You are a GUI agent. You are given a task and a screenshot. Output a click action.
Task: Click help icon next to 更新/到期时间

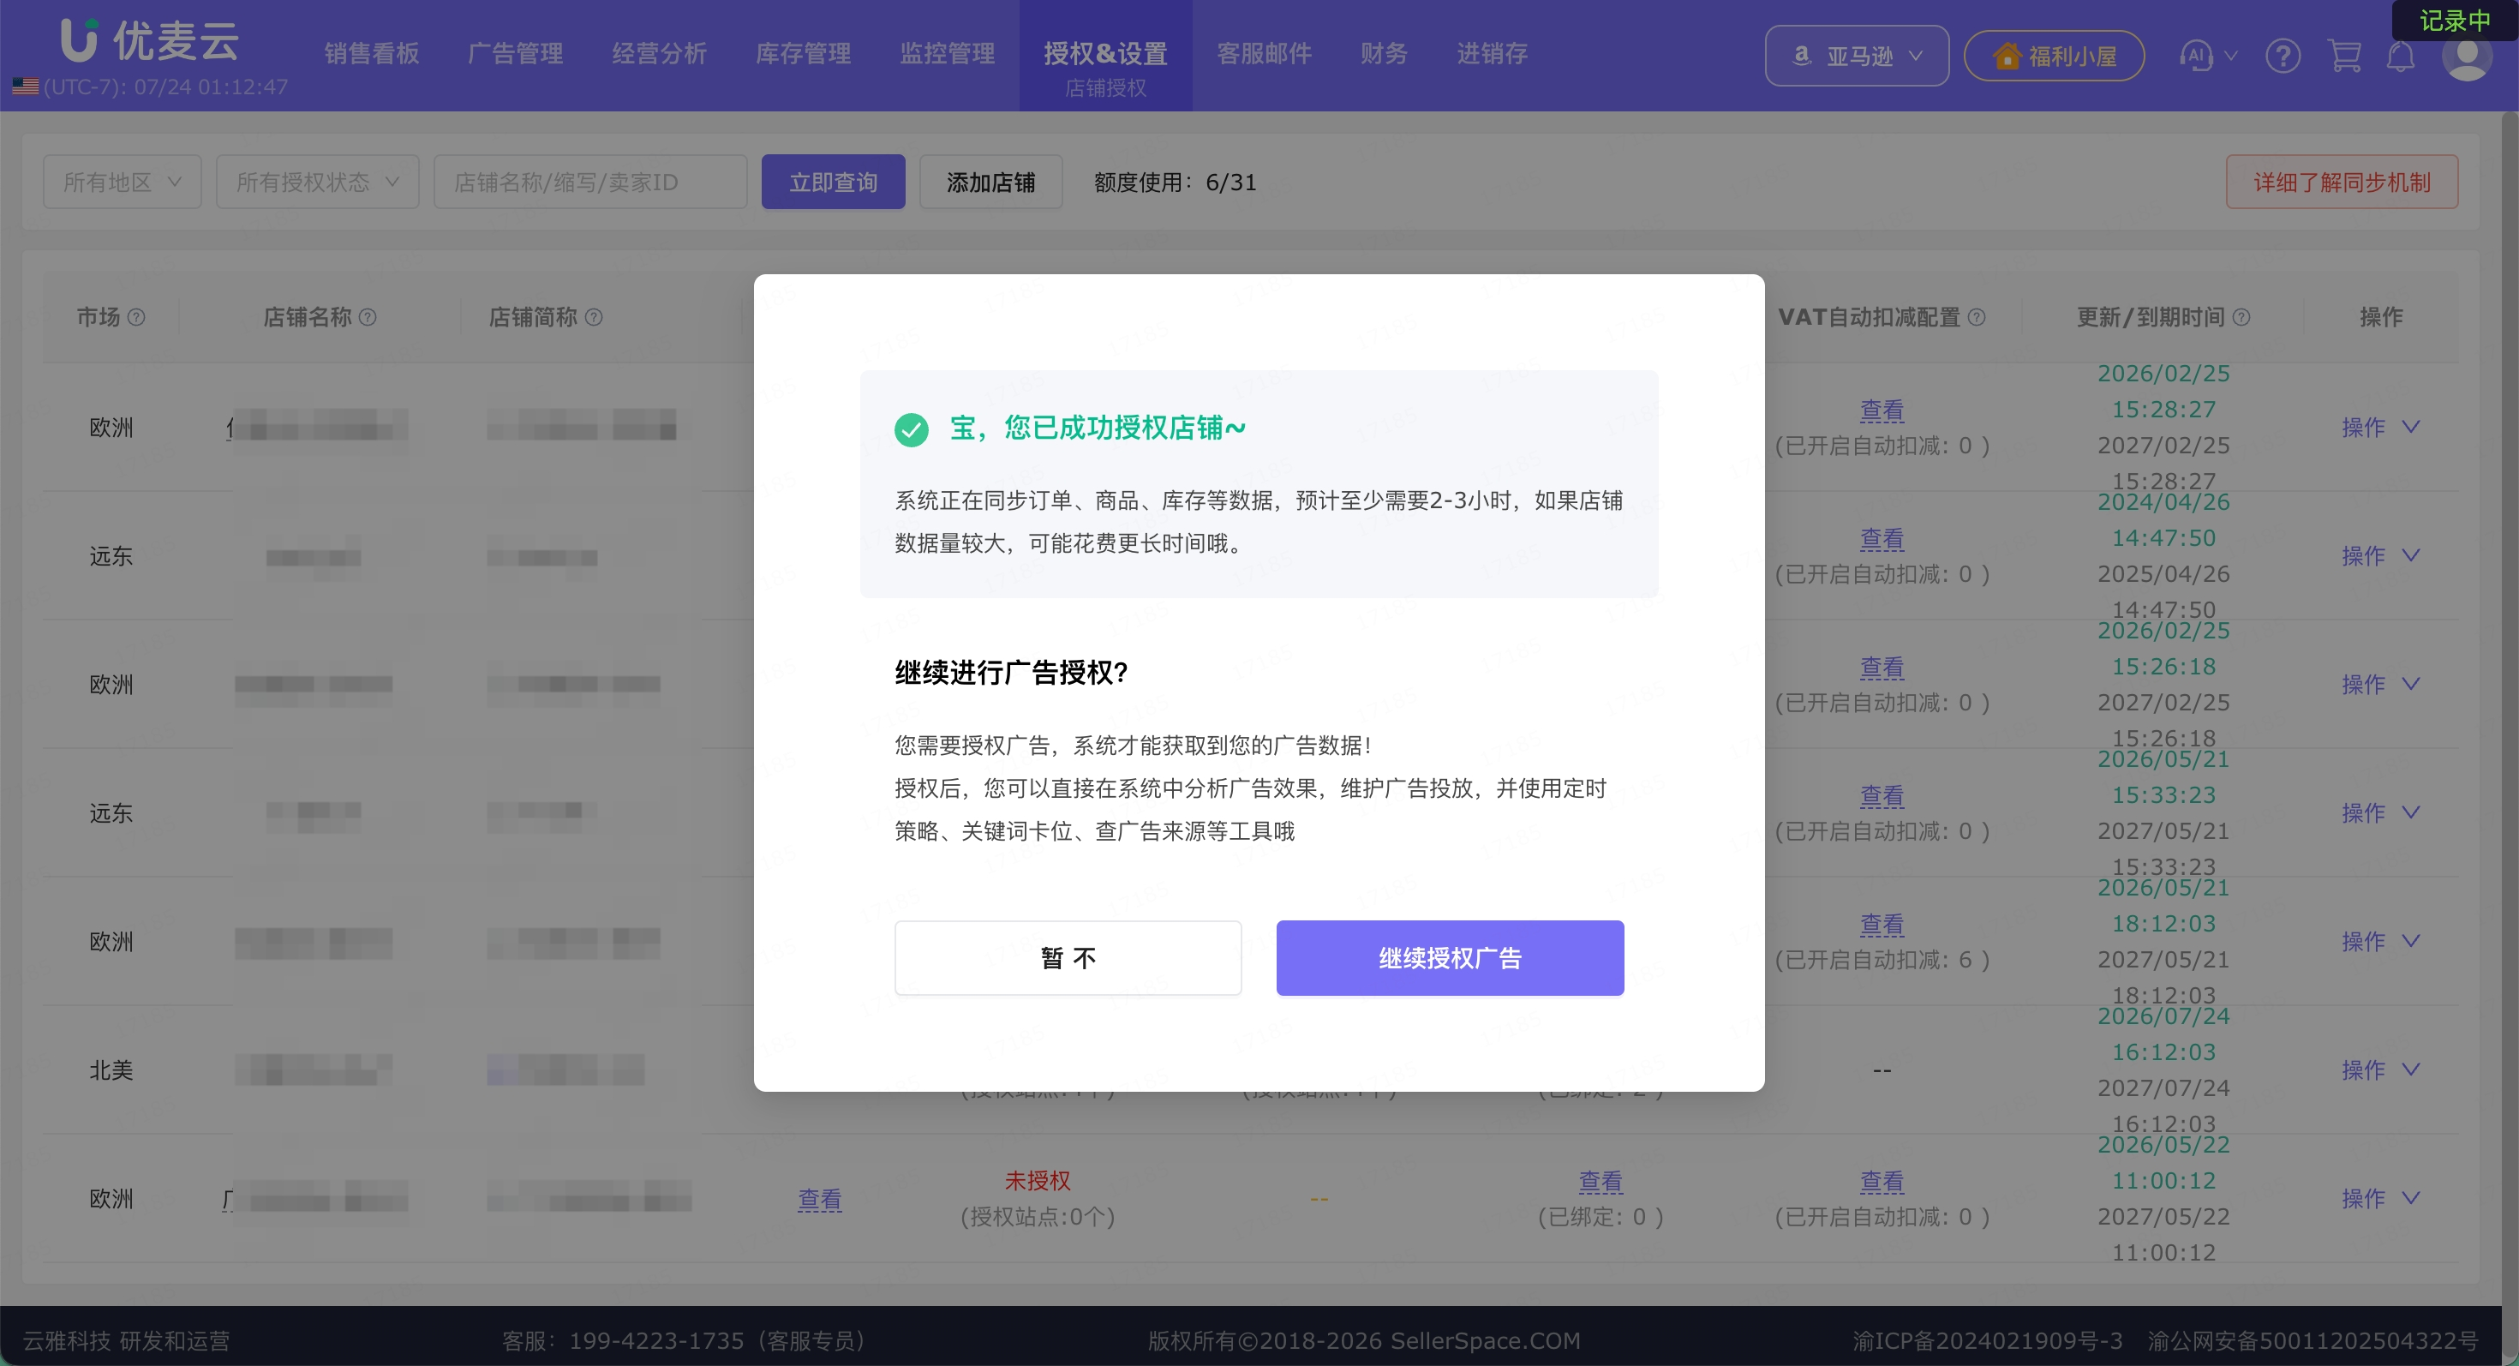pos(2242,317)
